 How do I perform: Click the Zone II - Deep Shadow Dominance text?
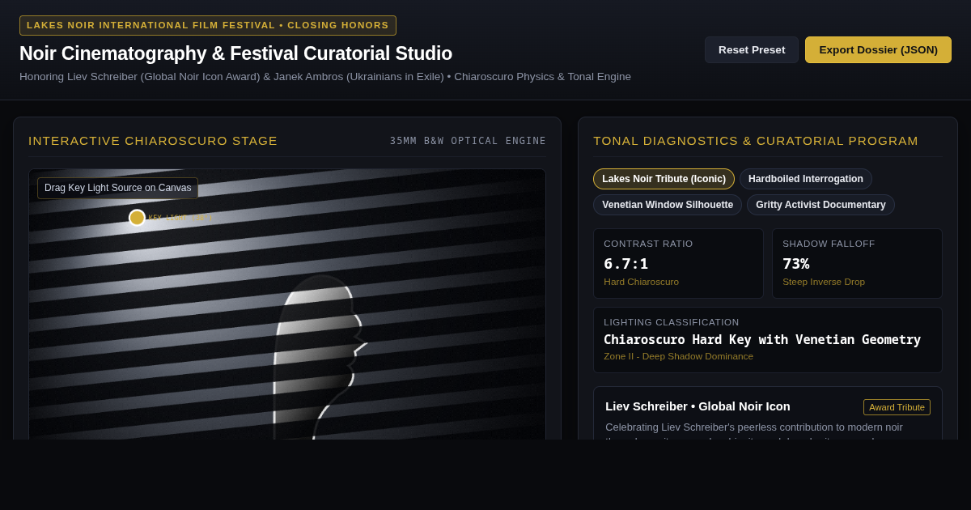click(678, 356)
